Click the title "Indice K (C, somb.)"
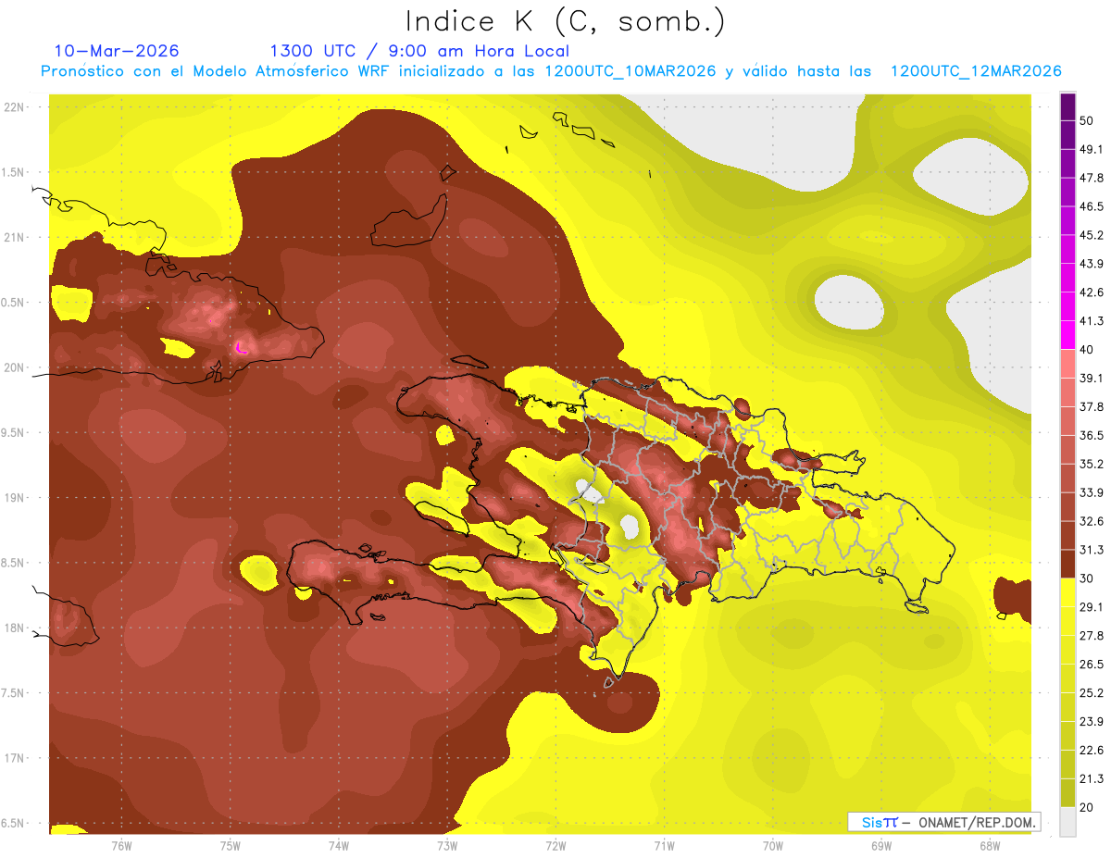1111x858 pixels. [566, 22]
